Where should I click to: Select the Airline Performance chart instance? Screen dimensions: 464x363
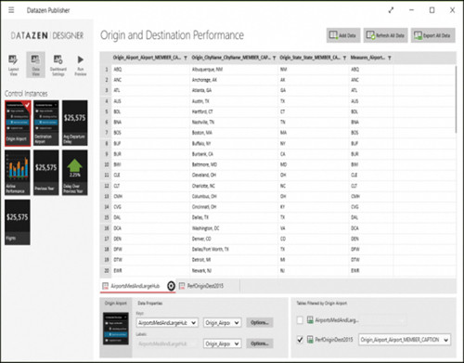click(x=18, y=173)
